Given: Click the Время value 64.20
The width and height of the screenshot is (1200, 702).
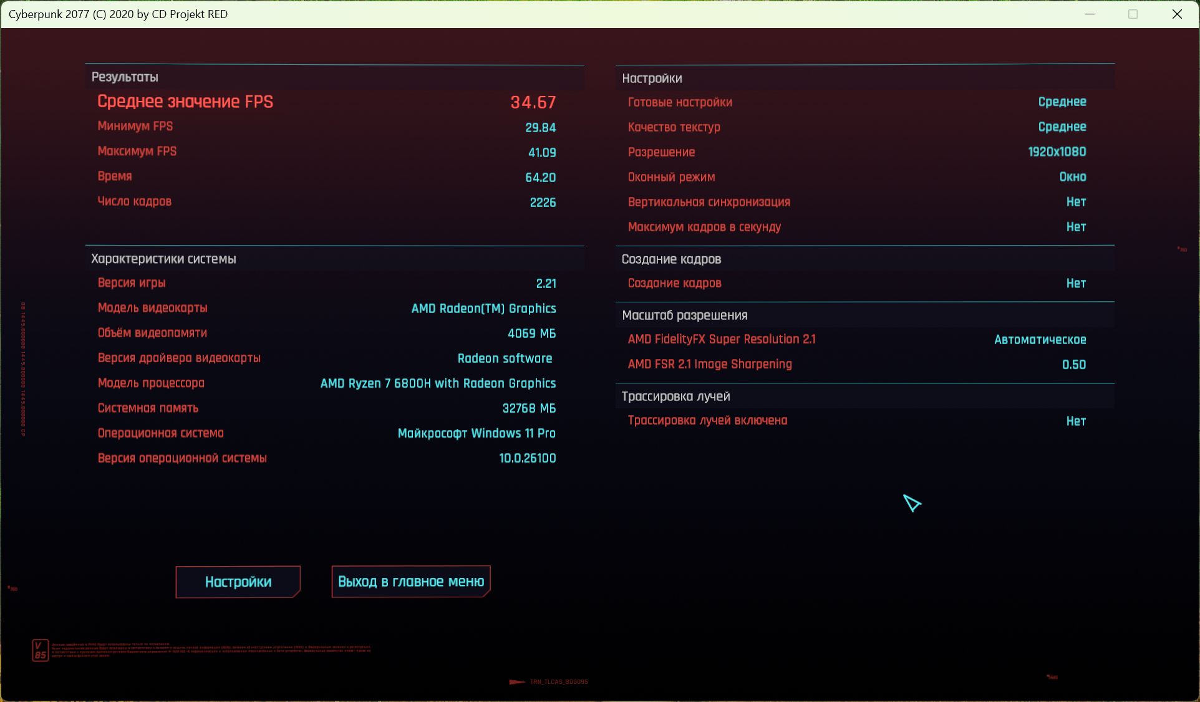Looking at the screenshot, I should (541, 178).
